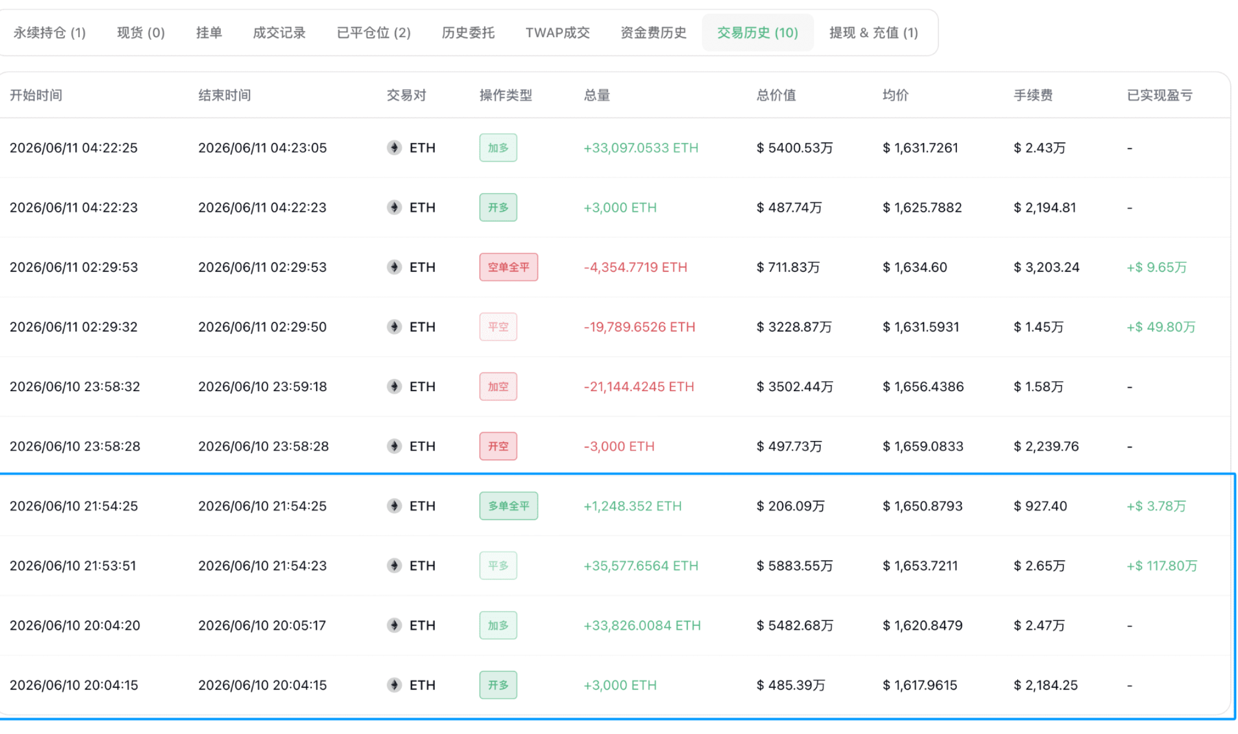Screen dimensions: 1238x734
Task: Click start time 2026/06/10 23:58:32
Action: pos(75,387)
